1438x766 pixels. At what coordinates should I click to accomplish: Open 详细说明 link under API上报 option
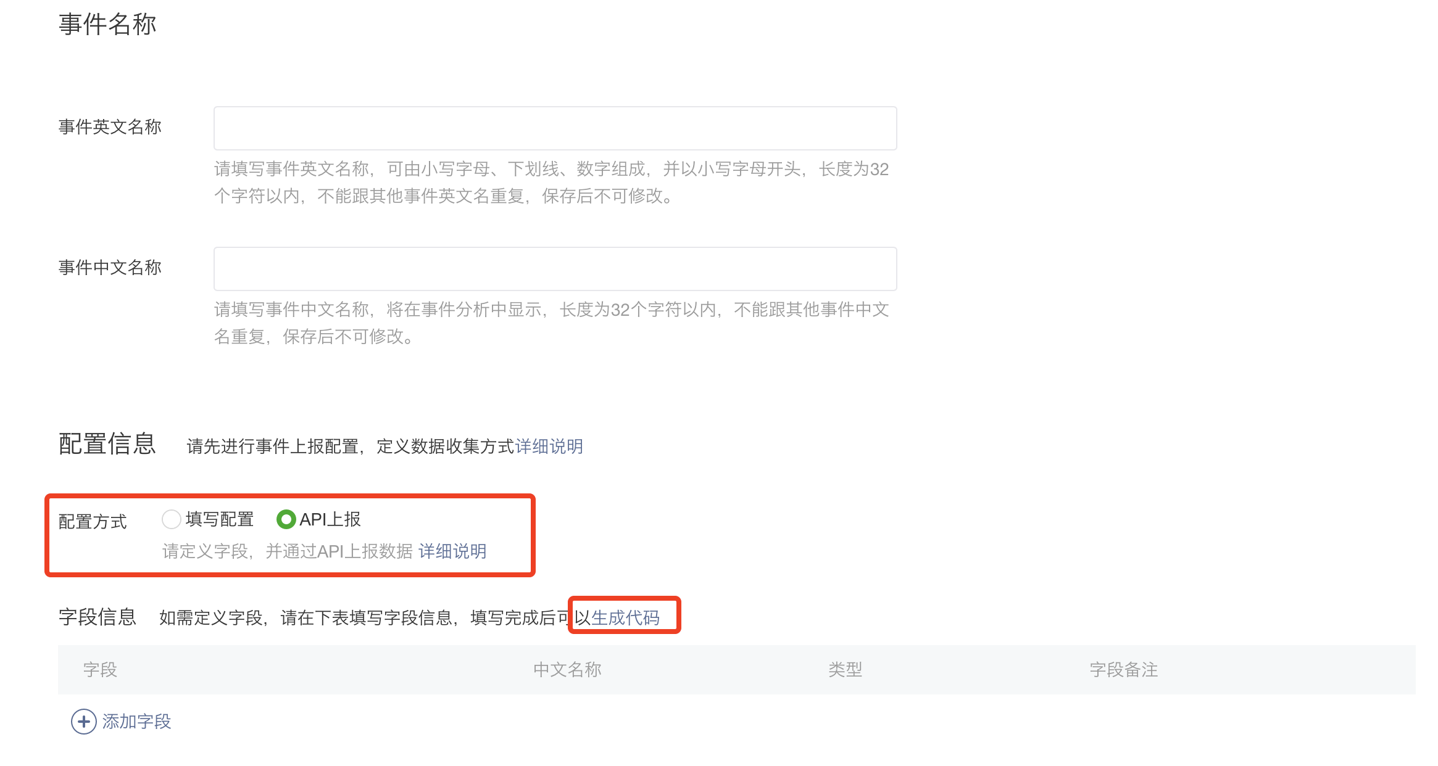pyautogui.click(x=452, y=551)
